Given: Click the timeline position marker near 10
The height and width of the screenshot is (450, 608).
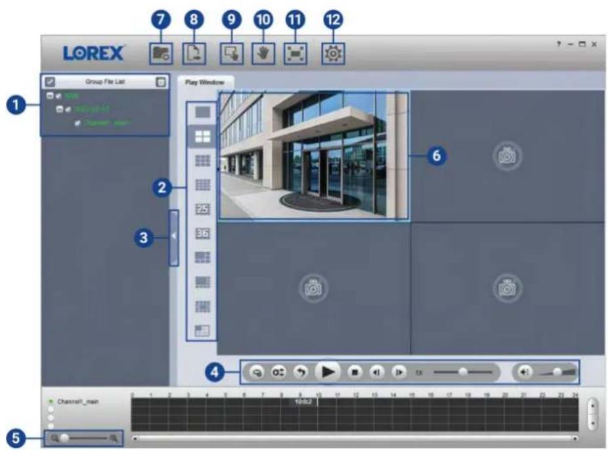Looking at the screenshot, I should point(316,402).
